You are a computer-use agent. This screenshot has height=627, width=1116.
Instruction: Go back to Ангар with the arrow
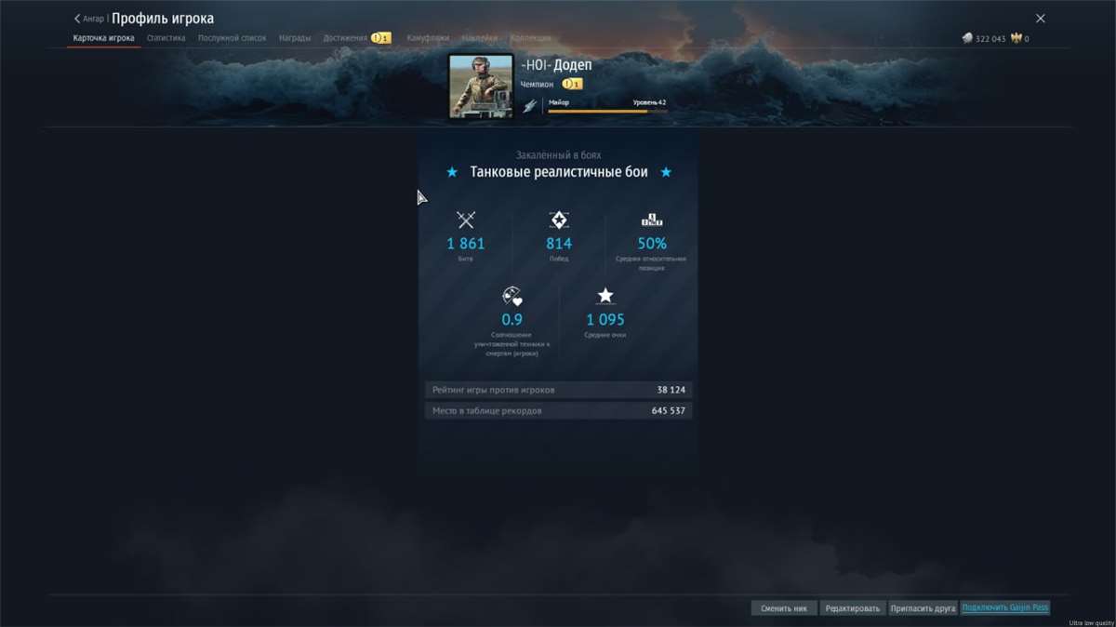coord(77,19)
